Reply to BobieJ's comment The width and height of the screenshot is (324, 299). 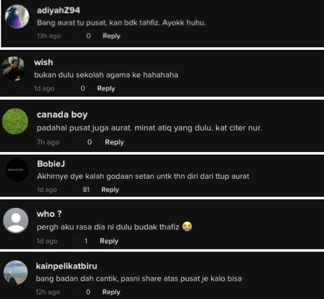coord(110,190)
